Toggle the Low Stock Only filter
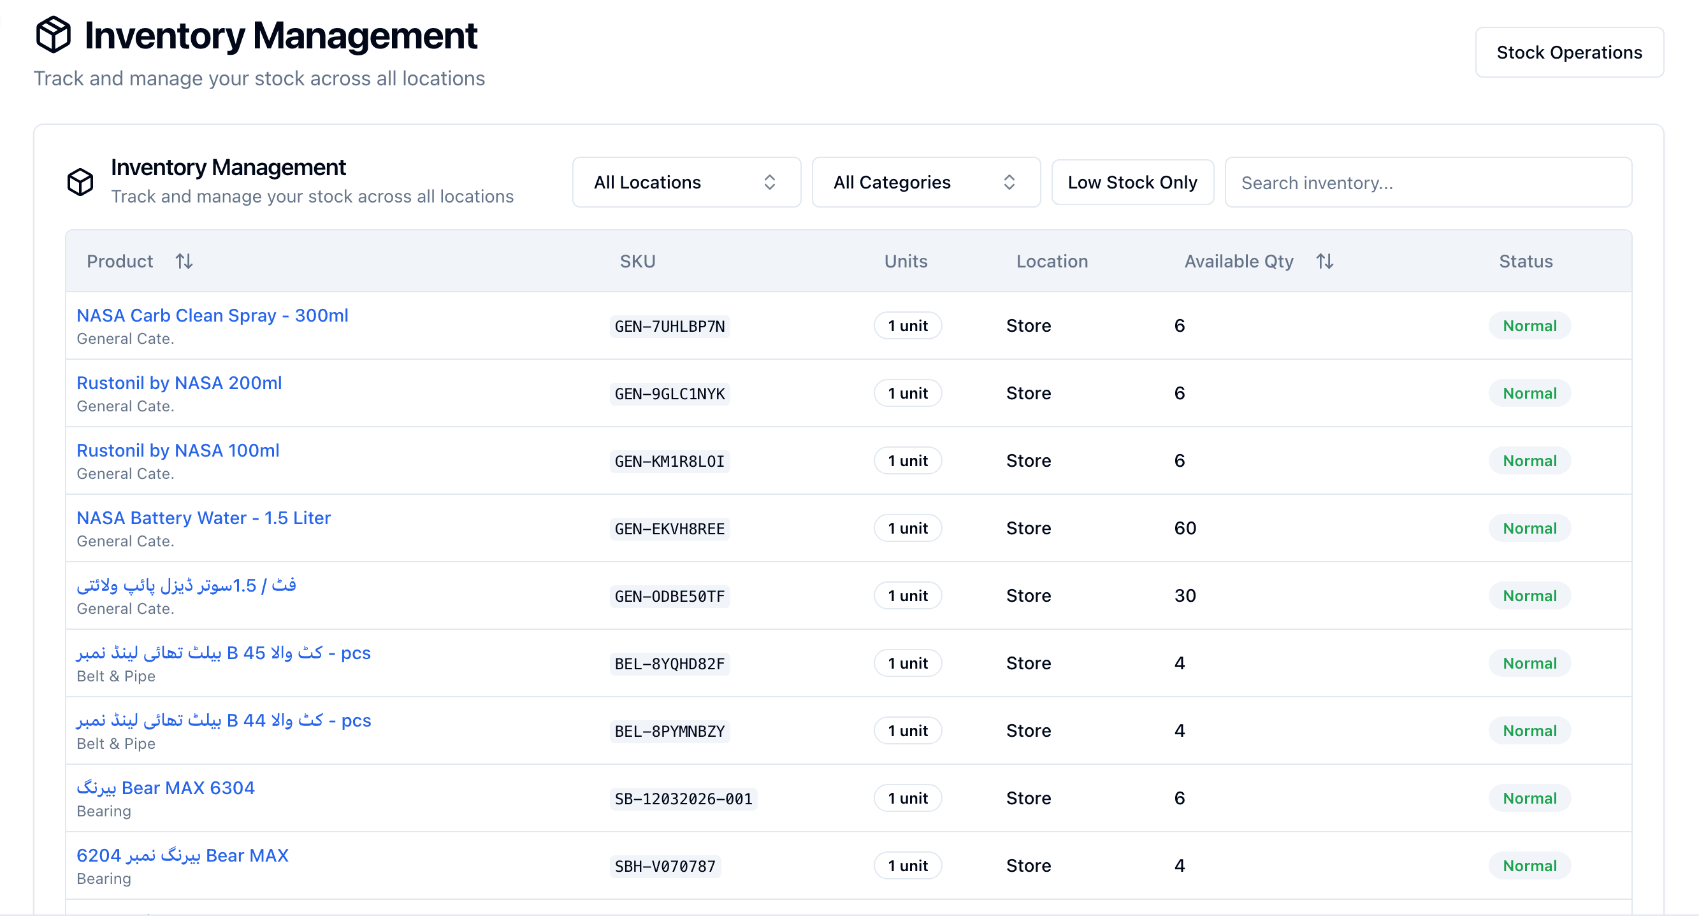This screenshot has width=1699, height=917. pos(1132,182)
